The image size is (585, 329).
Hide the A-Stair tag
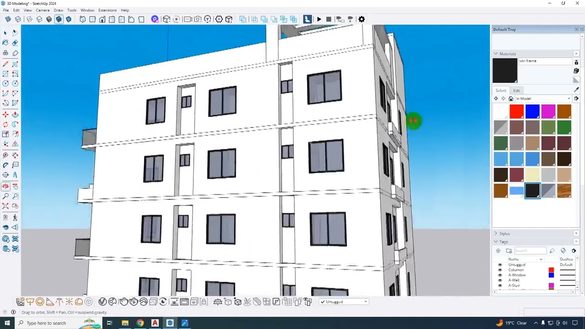tap(500, 285)
